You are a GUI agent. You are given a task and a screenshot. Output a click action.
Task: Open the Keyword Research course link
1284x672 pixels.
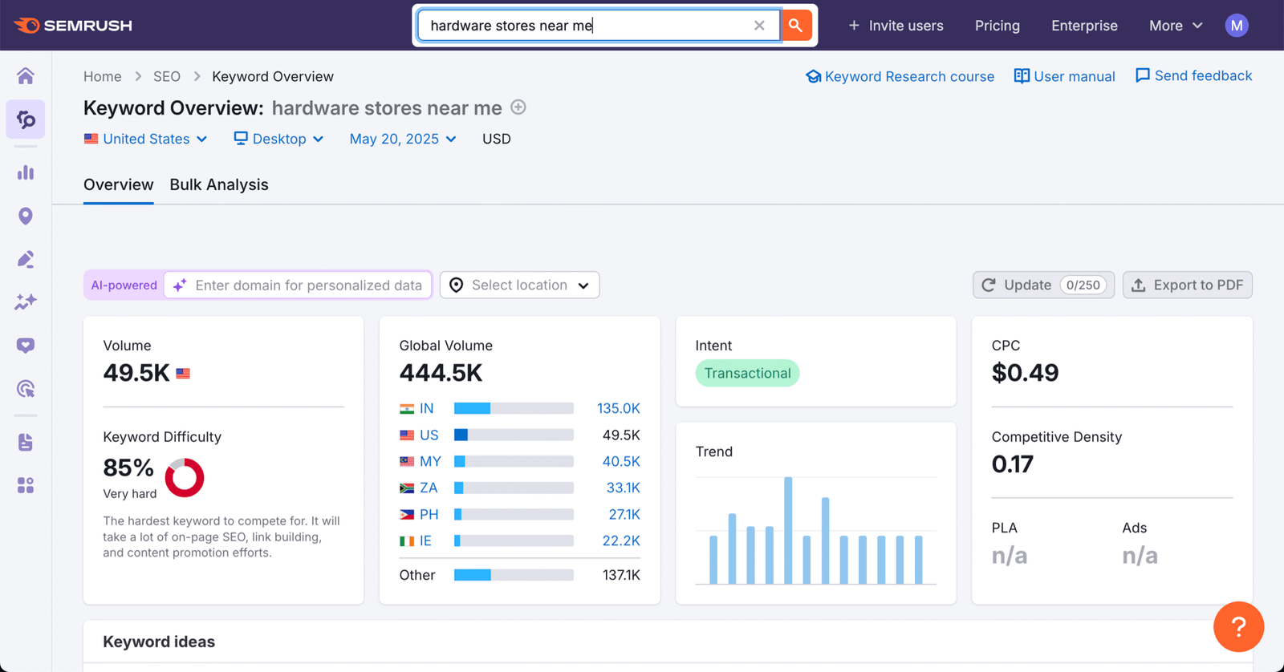click(x=909, y=76)
